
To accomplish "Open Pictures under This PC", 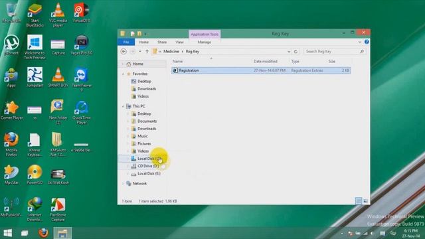I will (144, 143).
